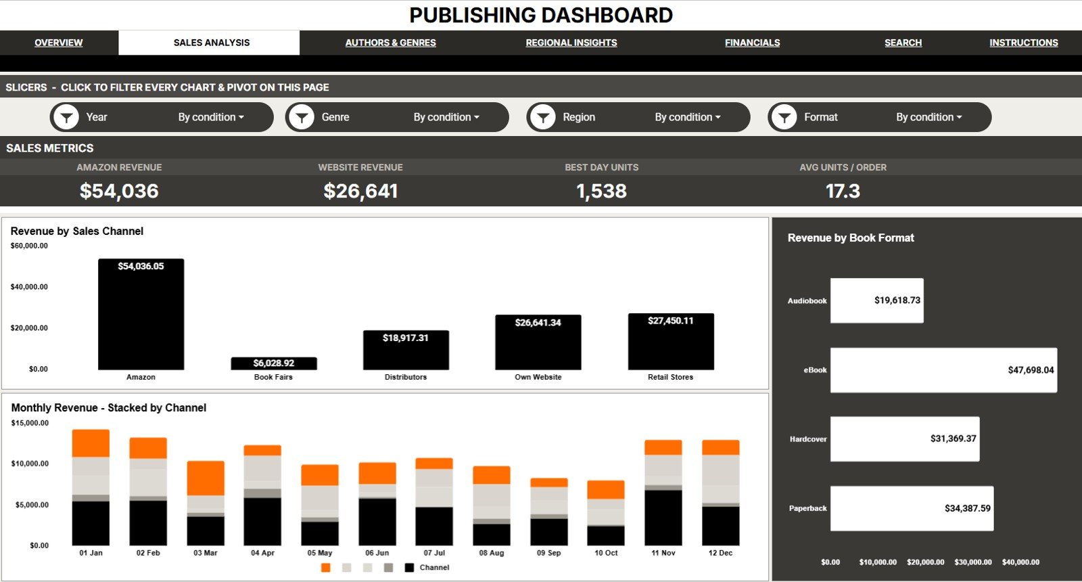Click the $47,698.04 eBook data label

[1031, 370]
